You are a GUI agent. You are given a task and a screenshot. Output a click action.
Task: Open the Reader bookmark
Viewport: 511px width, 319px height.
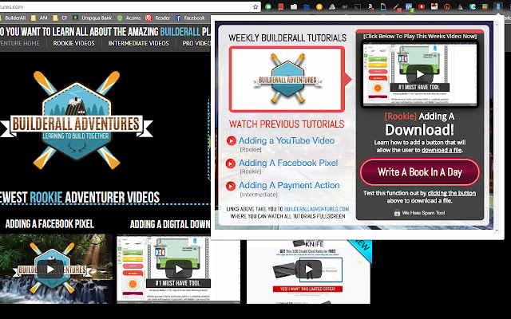click(158, 18)
